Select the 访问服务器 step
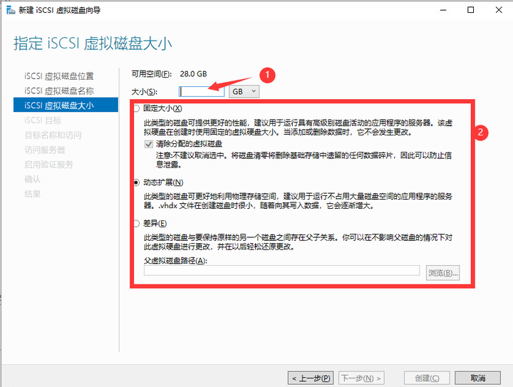 click(45, 150)
